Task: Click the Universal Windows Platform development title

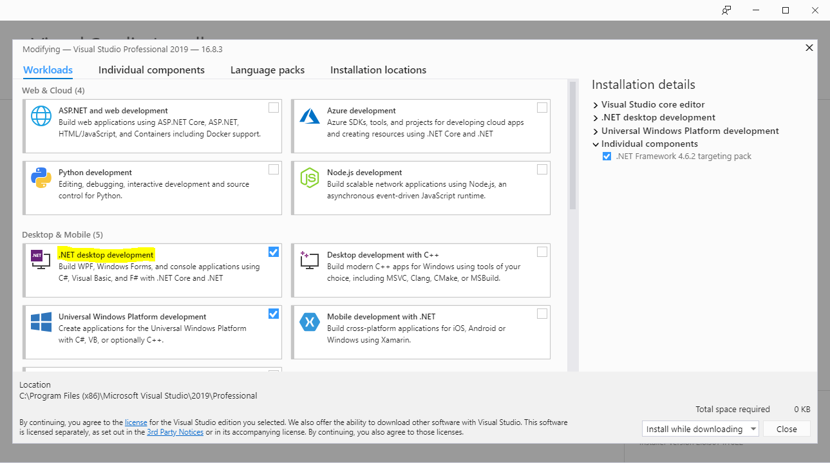Action: [x=132, y=317]
